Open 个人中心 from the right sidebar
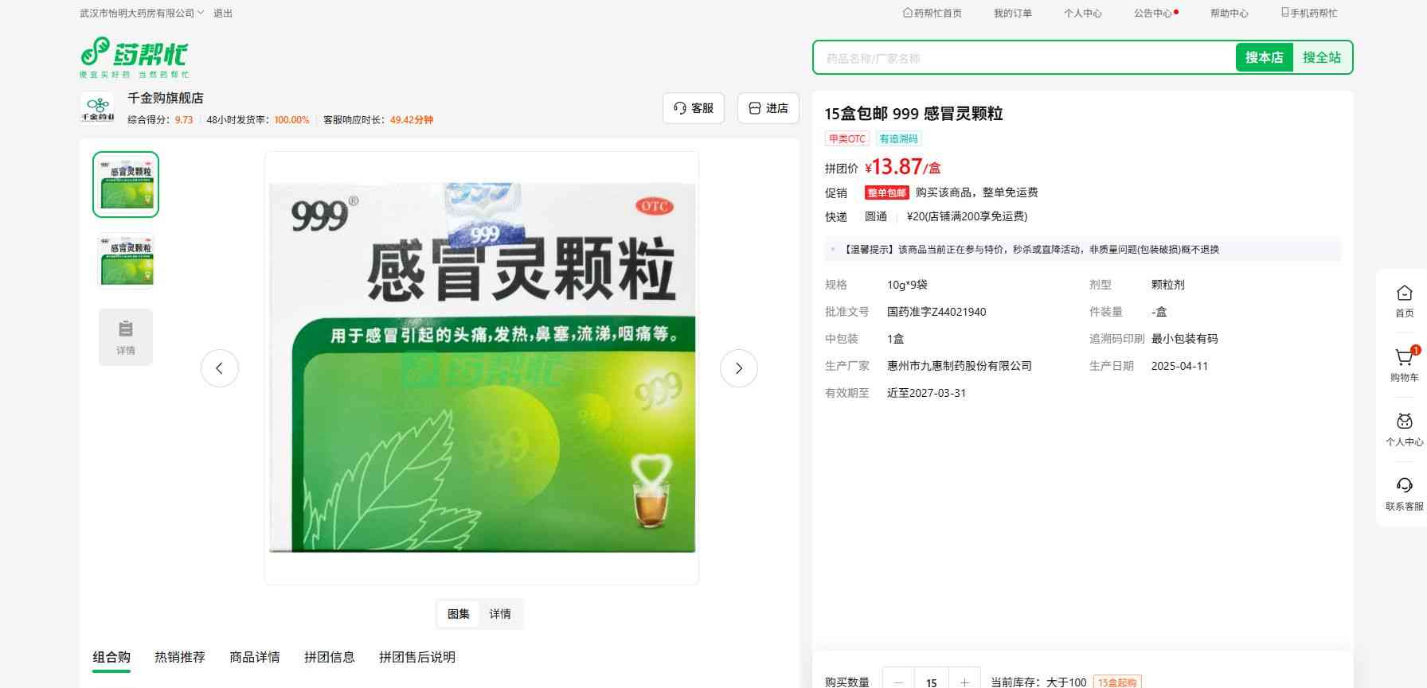Screen dimensions: 1427x688 coord(1404,429)
